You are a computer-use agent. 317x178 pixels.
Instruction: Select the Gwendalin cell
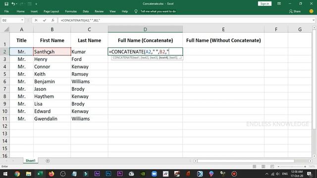click(x=52, y=119)
